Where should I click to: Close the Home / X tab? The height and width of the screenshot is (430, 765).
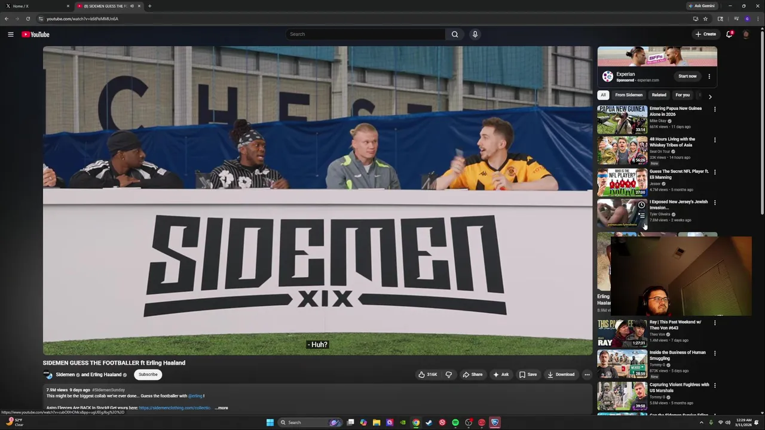tap(68, 6)
